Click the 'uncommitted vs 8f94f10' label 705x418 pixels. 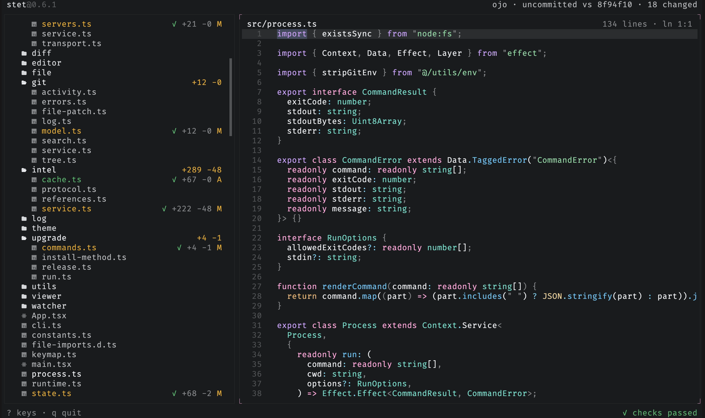(577, 4)
